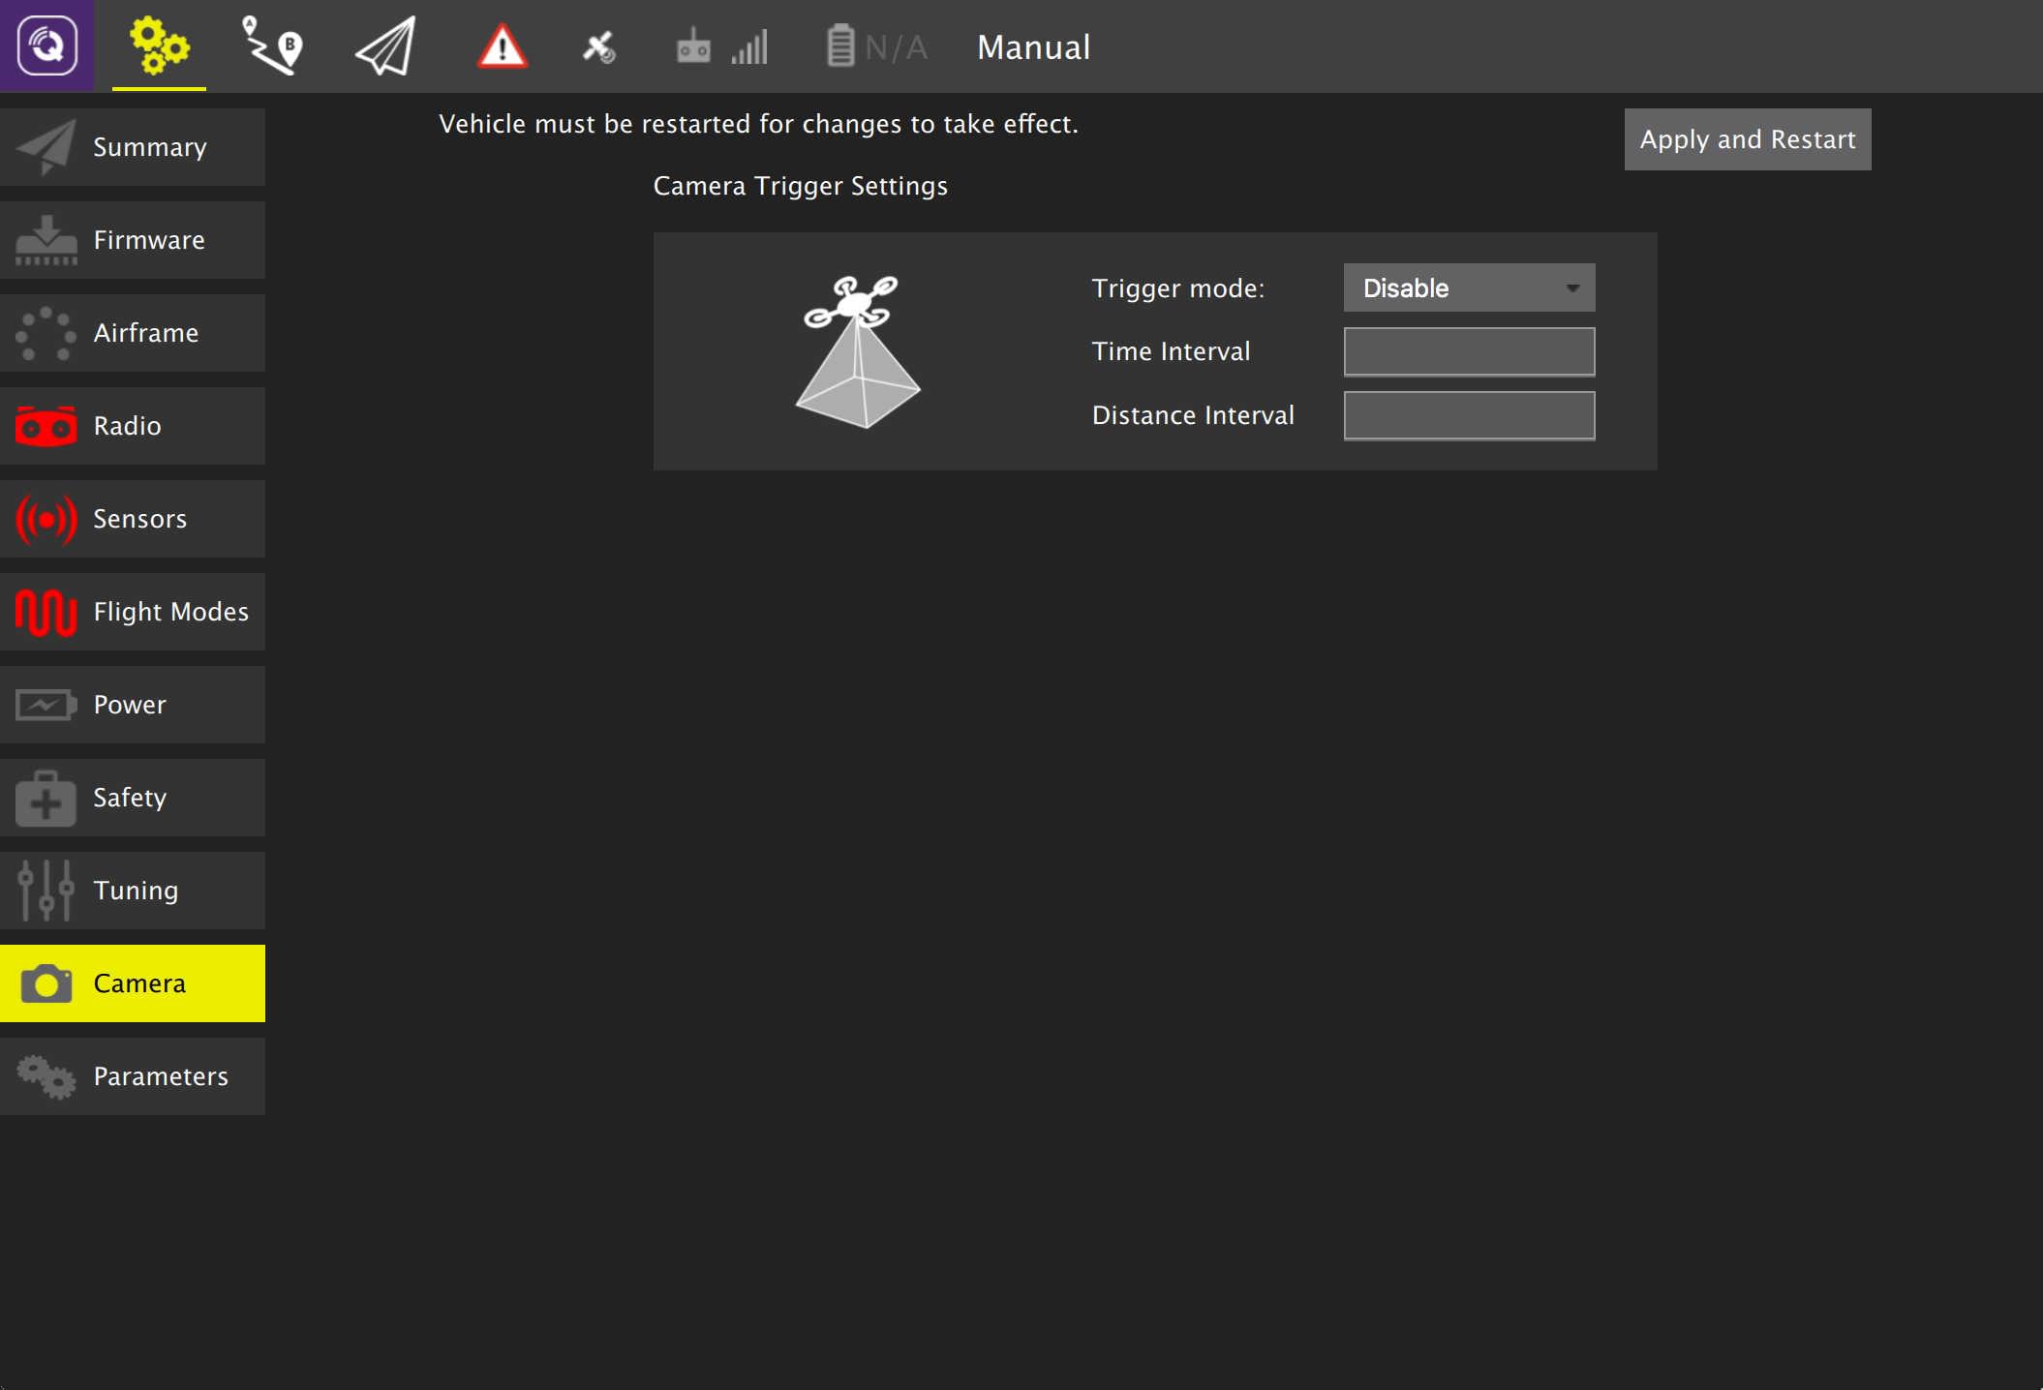The height and width of the screenshot is (1390, 2043).
Task: Select the Firmware menu item
Action: (132, 239)
